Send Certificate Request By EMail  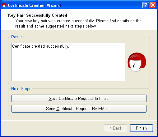(79, 109)
